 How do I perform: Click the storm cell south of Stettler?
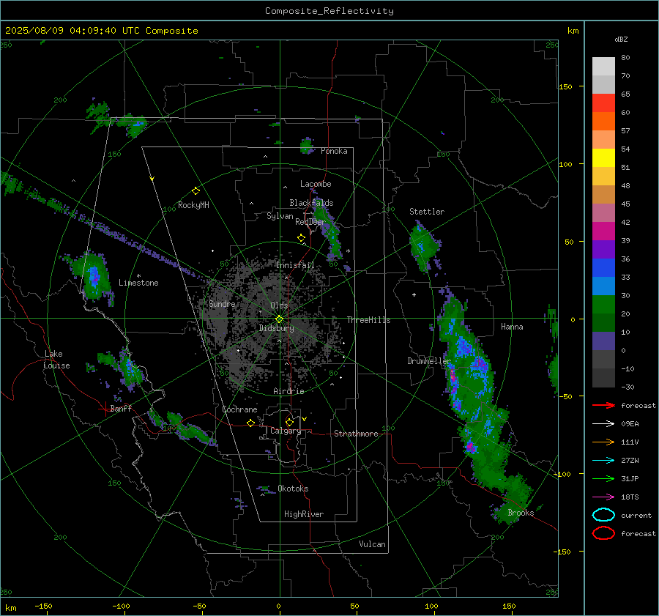[425, 248]
